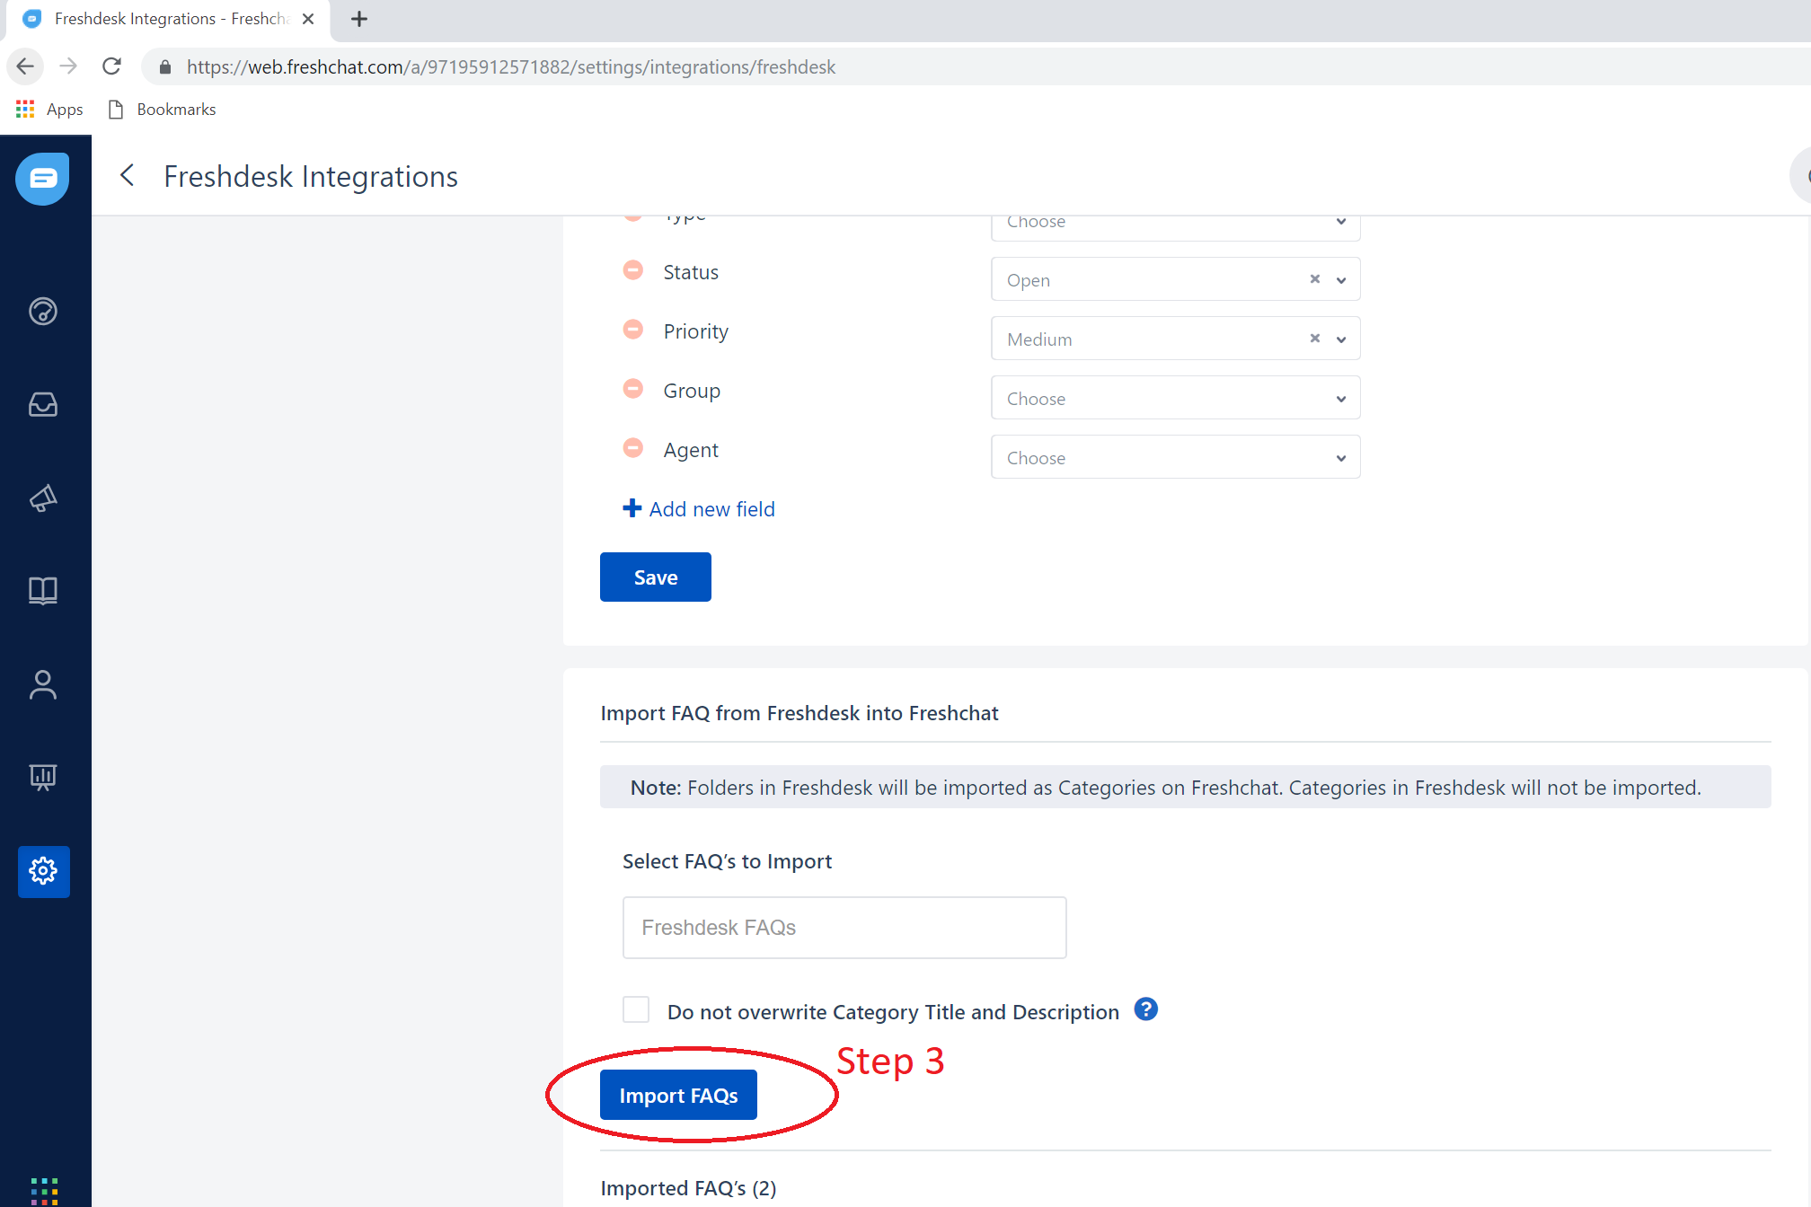Click the Save button
1811x1207 pixels.
point(656,577)
